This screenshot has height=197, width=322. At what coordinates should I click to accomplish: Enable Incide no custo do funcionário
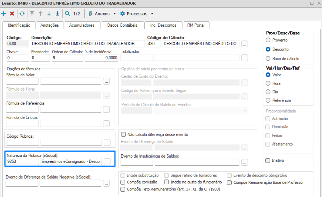(x=167, y=182)
